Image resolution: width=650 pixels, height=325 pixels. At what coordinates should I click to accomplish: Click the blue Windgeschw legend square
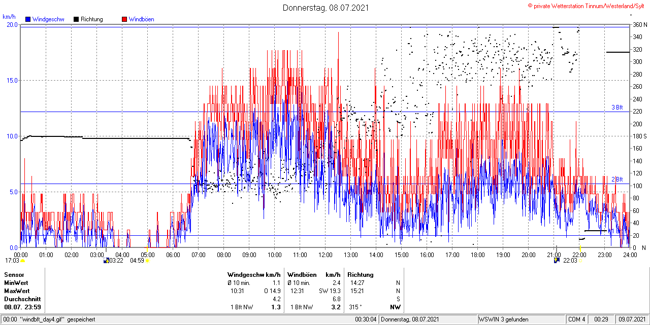coord(28,19)
